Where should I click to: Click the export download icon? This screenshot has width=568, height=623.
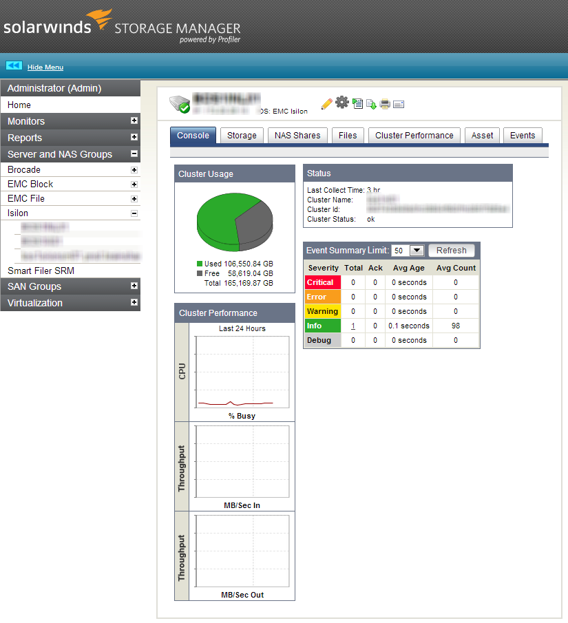pyautogui.click(x=371, y=104)
